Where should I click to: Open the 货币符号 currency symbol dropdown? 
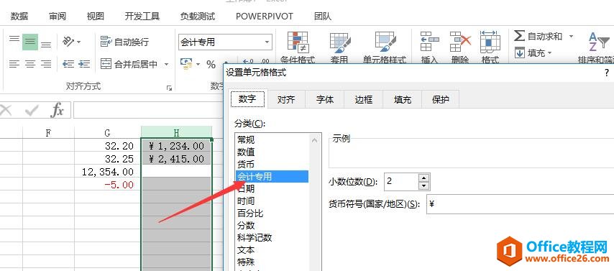point(520,204)
